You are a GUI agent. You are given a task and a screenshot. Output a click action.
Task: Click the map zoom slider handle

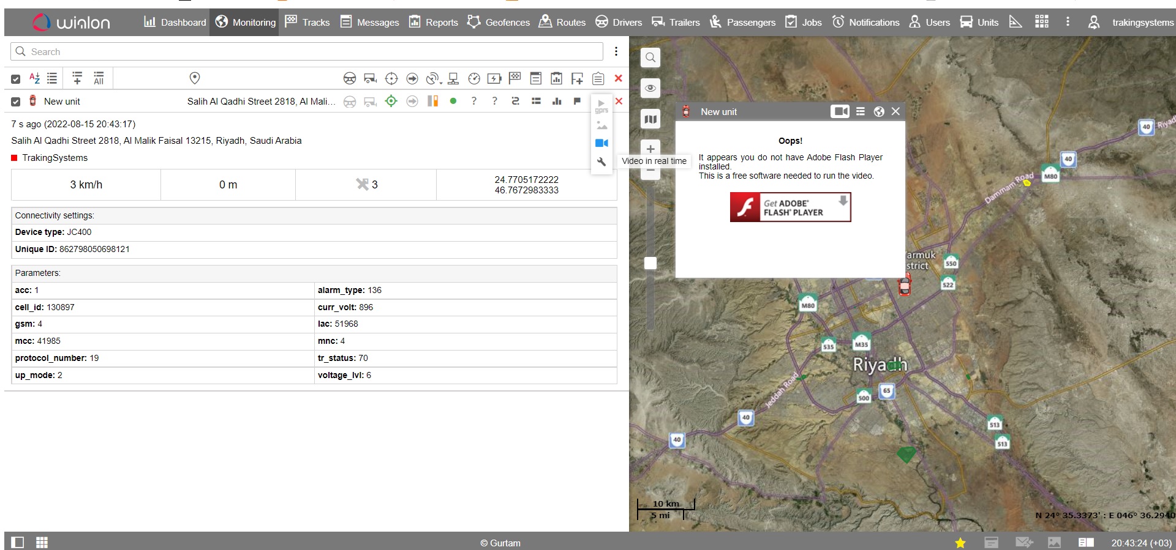(x=650, y=263)
